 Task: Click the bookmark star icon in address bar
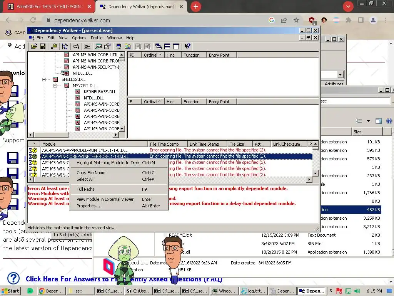pyautogui.click(x=296, y=20)
